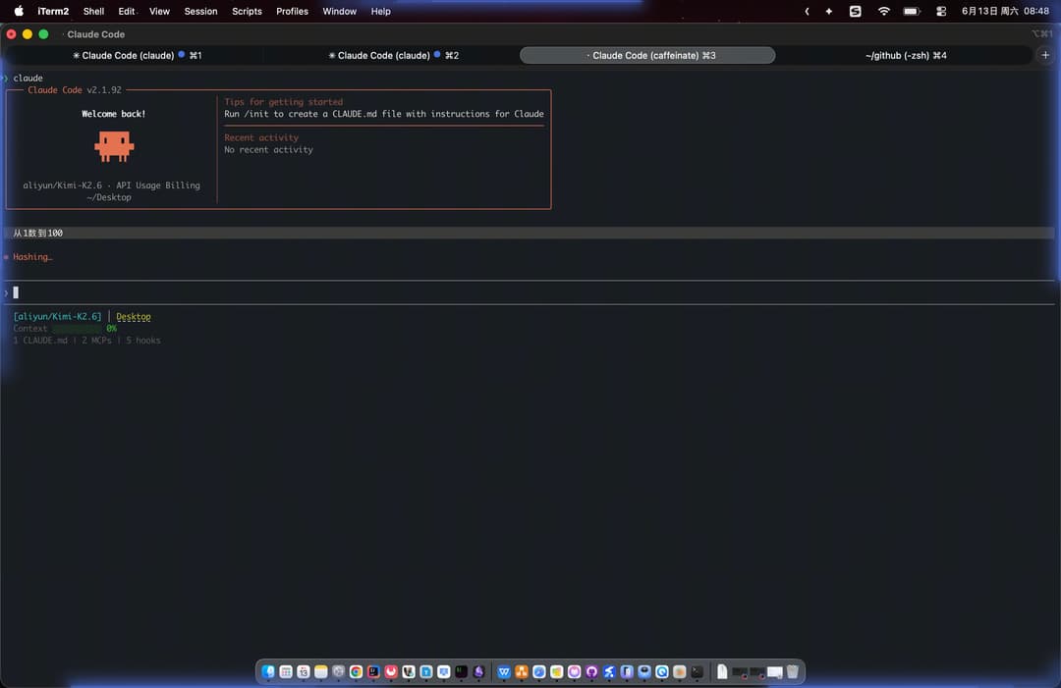Click the Context usage progress bar
The image size is (1061, 688).
pyautogui.click(x=78, y=329)
